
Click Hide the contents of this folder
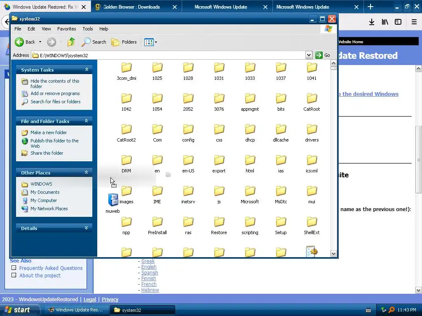point(55,84)
